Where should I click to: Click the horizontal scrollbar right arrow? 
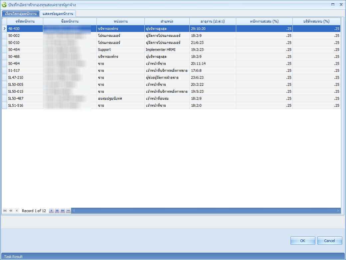pyautogui.click(x=338, y=211)
